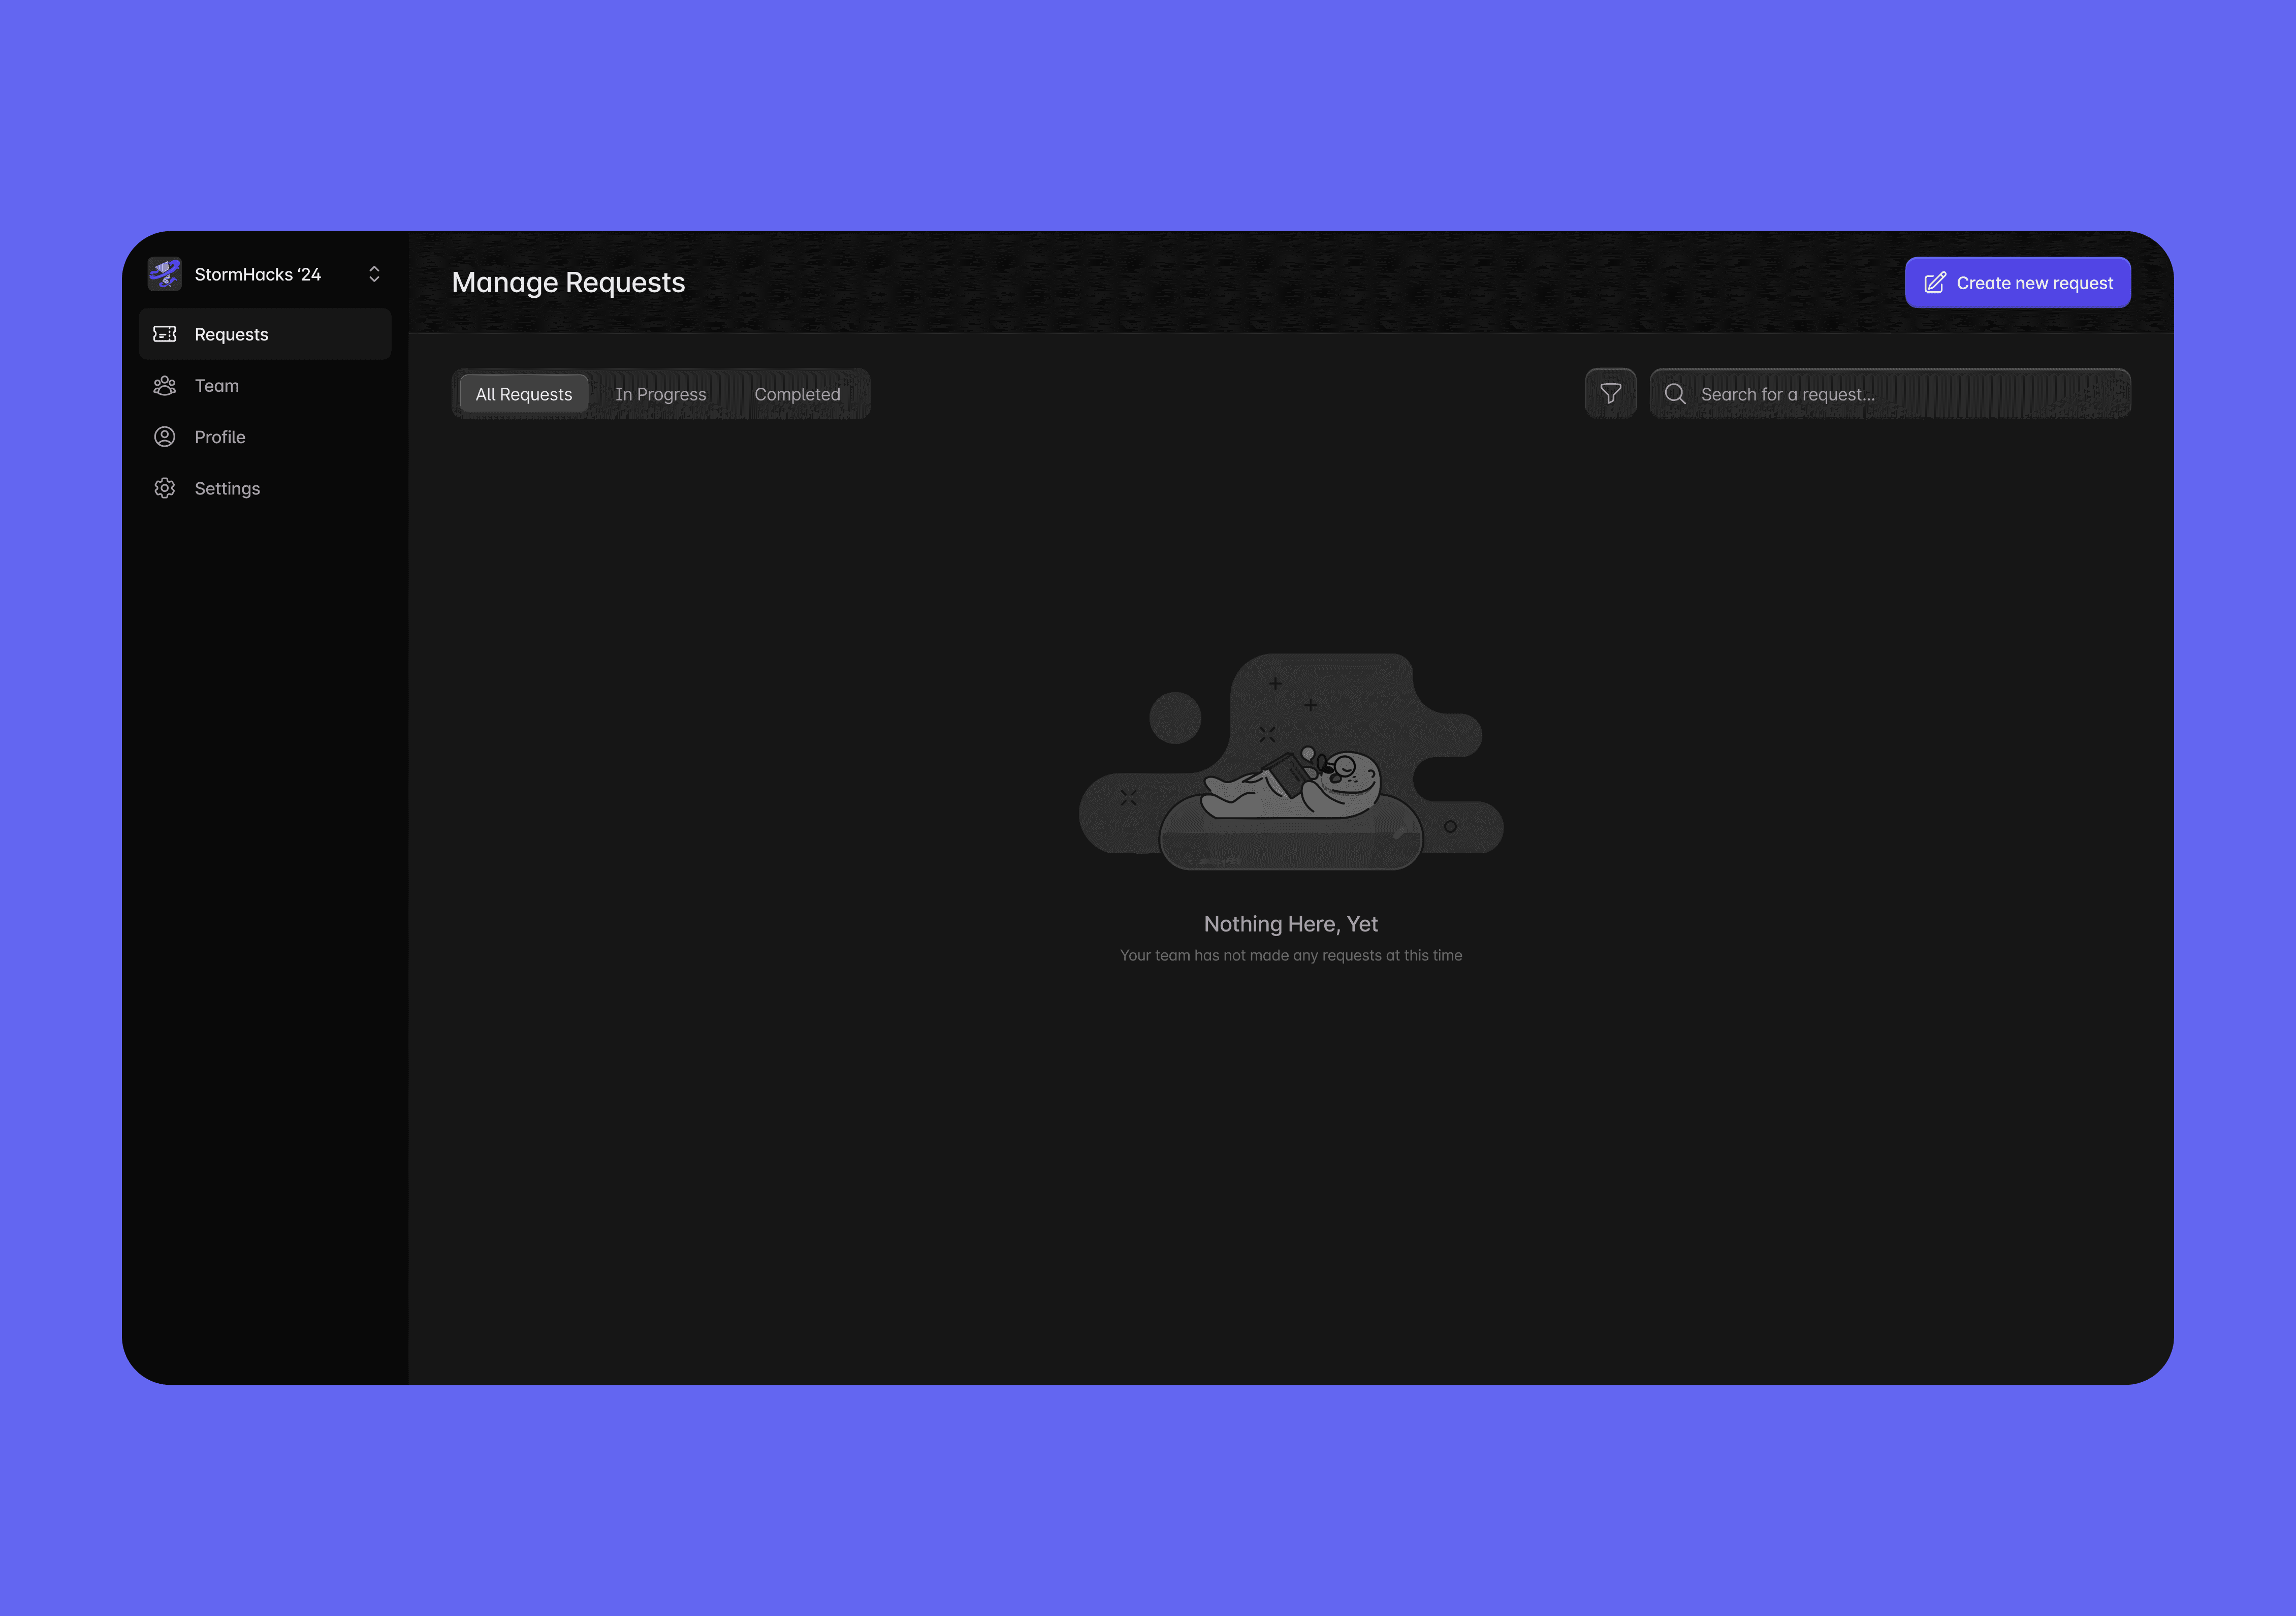2296x1616 pixels.
Task: Click the Profile user circle icon
Action: pos(165,437)
